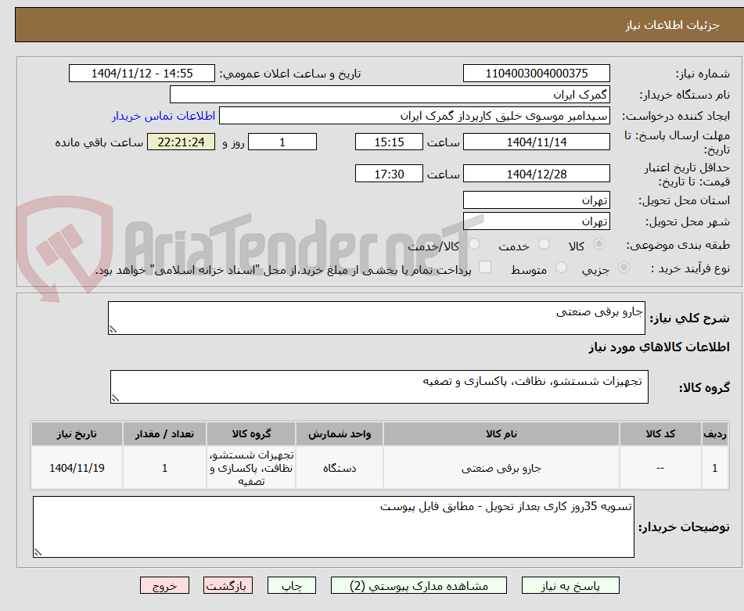The height and width of the screenshot is (611, 744).
Task: Grab the resize handle of توضیحات خریدار box
Action: 38,552
